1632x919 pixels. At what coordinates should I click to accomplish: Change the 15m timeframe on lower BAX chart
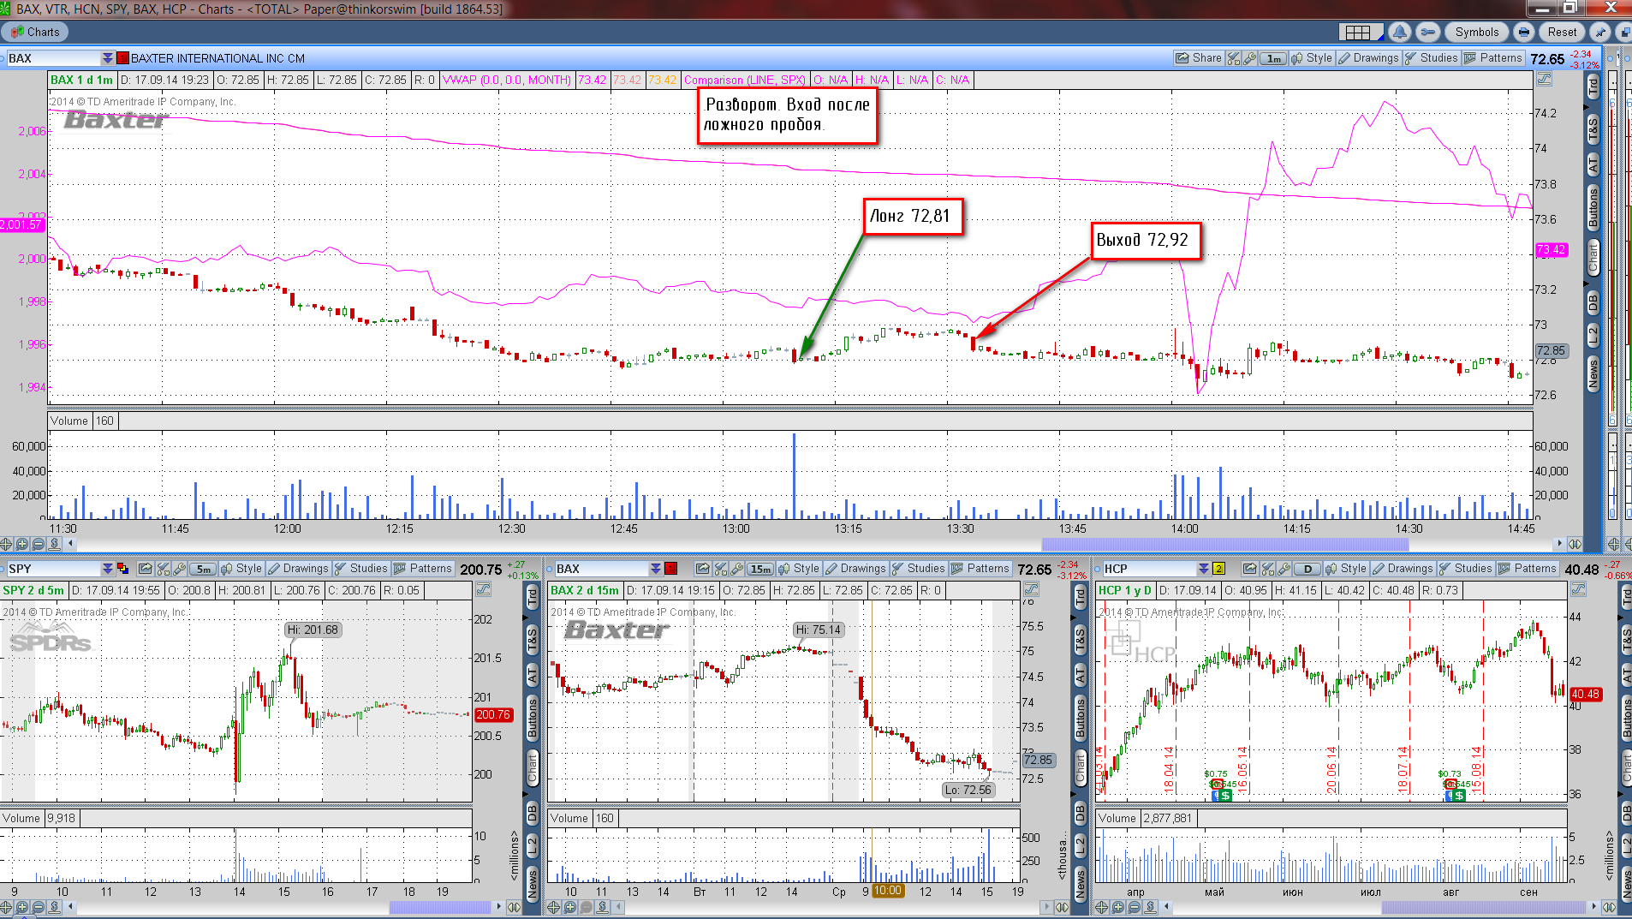[x=760, y=569]
